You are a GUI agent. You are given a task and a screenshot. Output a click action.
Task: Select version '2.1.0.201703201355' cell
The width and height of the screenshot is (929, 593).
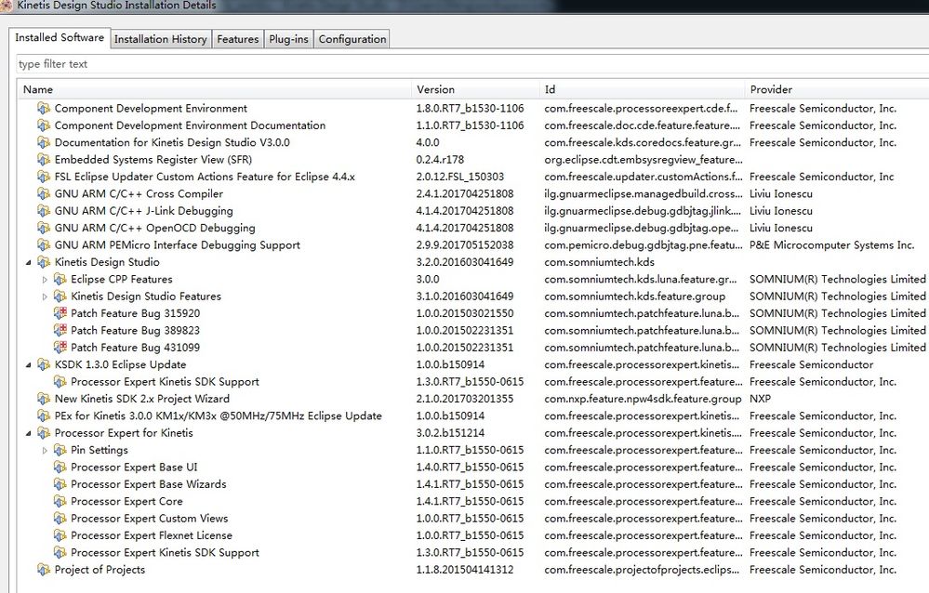click(x=465, y=399)
